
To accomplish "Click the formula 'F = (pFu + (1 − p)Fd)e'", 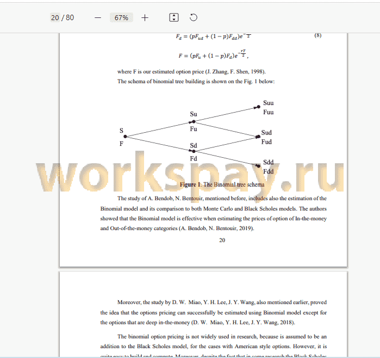I will (x=213, y=55).
